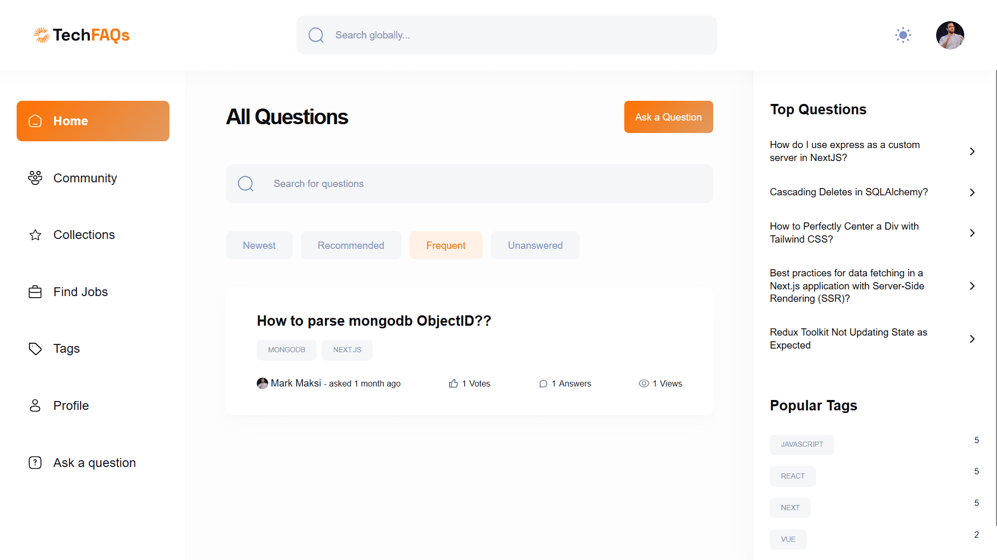Screen dimensions: 997x560
Task: Open chevron for Redux Toolkit Not Updating question
Action: pos(972,339)
